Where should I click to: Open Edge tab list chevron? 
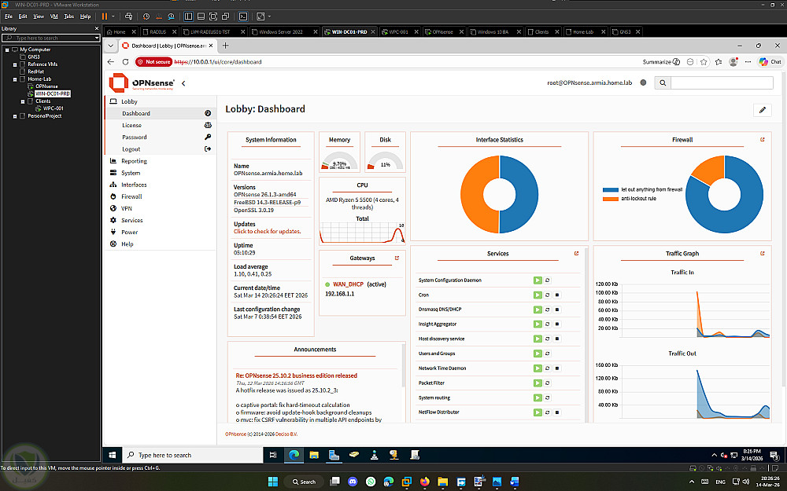click(110, 46)
